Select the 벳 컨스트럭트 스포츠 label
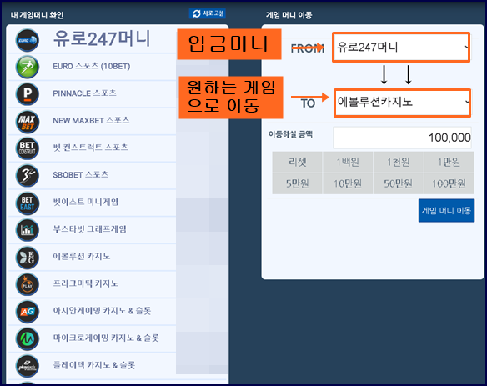Viewport: 487px width, 386px height. tap(90, 148)
